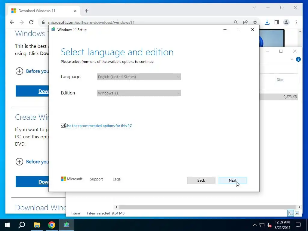Open Chrome zoom search icon

[x=236, y=22]
